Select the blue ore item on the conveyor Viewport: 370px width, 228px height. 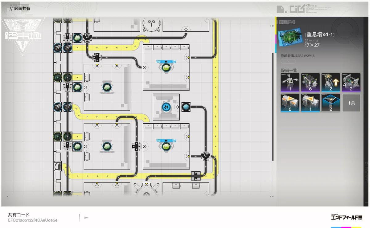(x=186, y=107)
